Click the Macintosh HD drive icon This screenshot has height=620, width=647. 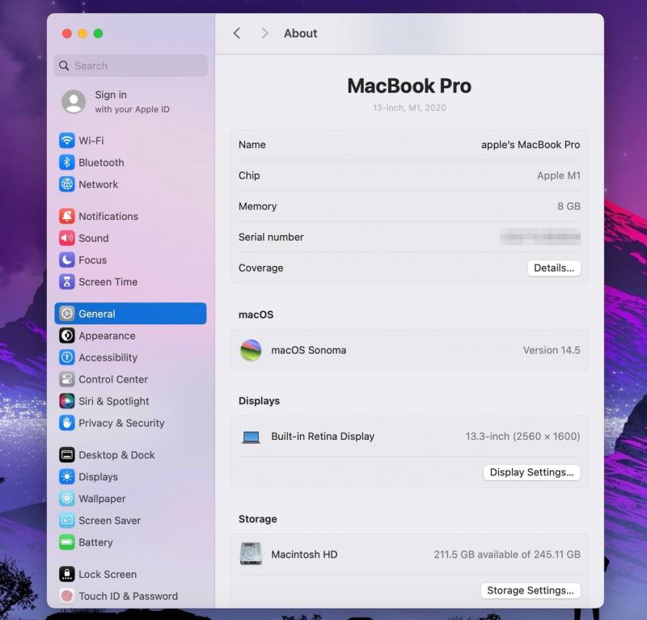click(251, 554)
